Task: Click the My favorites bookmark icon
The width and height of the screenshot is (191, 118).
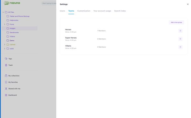Action: [x=6, y=82]
